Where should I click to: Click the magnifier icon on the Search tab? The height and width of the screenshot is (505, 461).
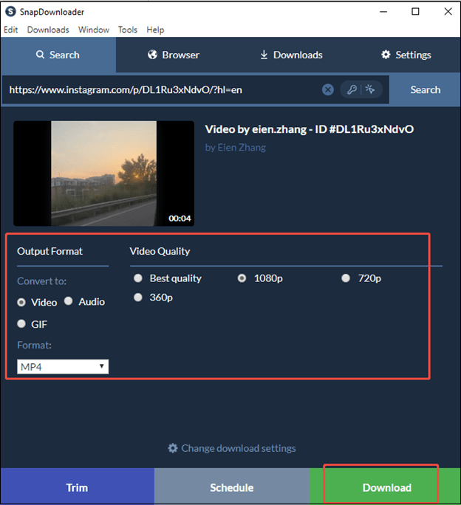40,55
